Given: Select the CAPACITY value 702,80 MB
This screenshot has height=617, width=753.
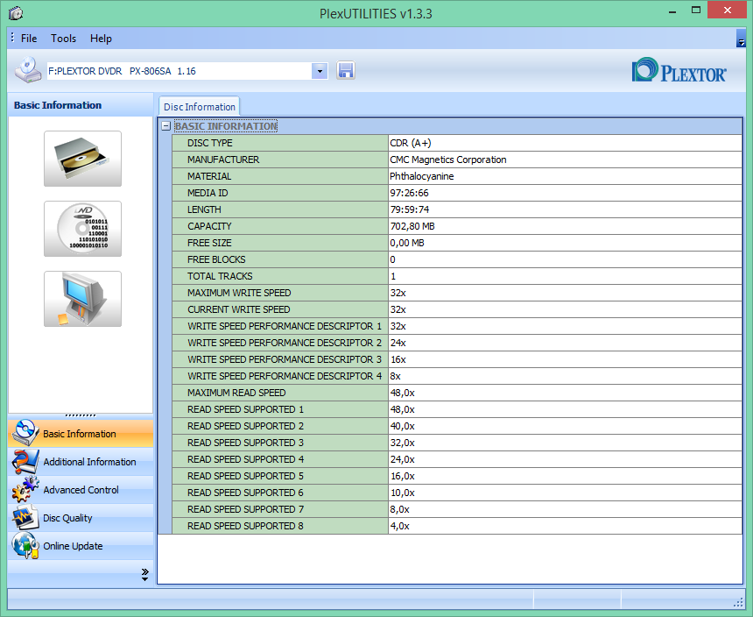Looking at the screenshot, I should [x=412, y=226].
